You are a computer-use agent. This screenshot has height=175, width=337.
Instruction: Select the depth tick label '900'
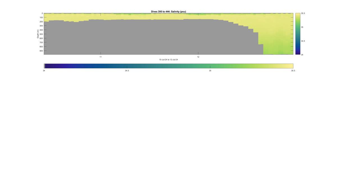coord(41,51)
